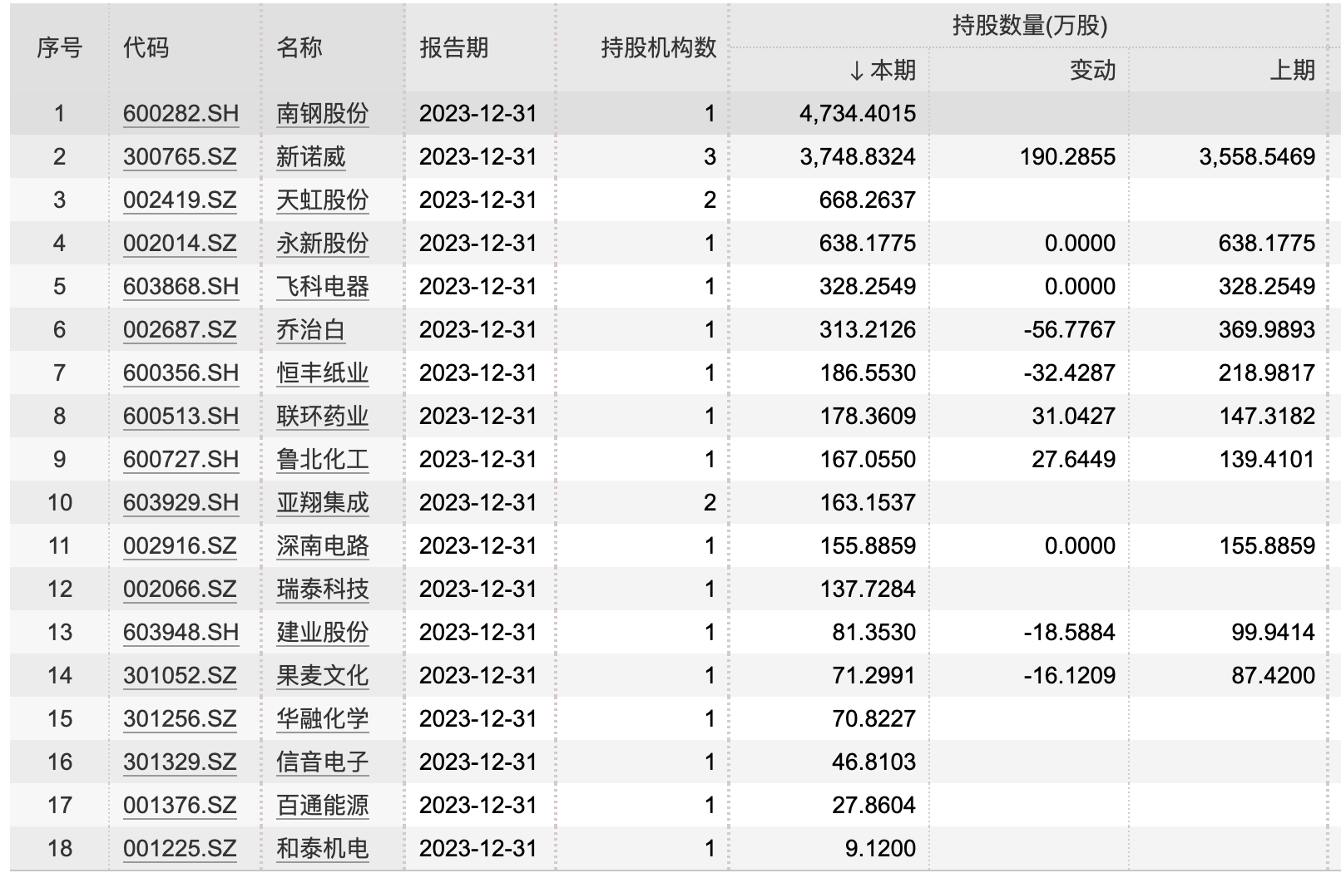Open stock code 002916.SZ
1341x873 pixels.
point(180,546)
